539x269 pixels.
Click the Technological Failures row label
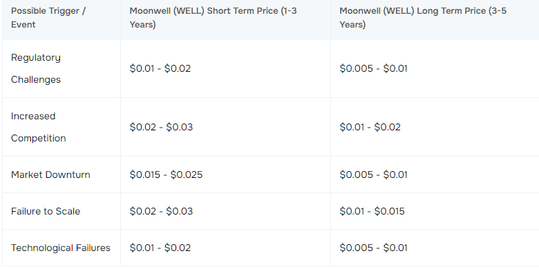click(61, 248)
